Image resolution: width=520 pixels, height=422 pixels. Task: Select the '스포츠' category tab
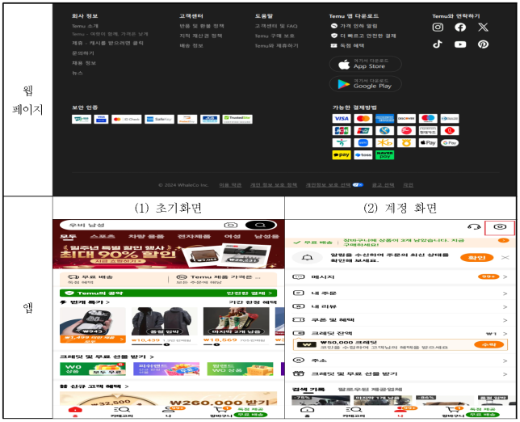(103, 236)
